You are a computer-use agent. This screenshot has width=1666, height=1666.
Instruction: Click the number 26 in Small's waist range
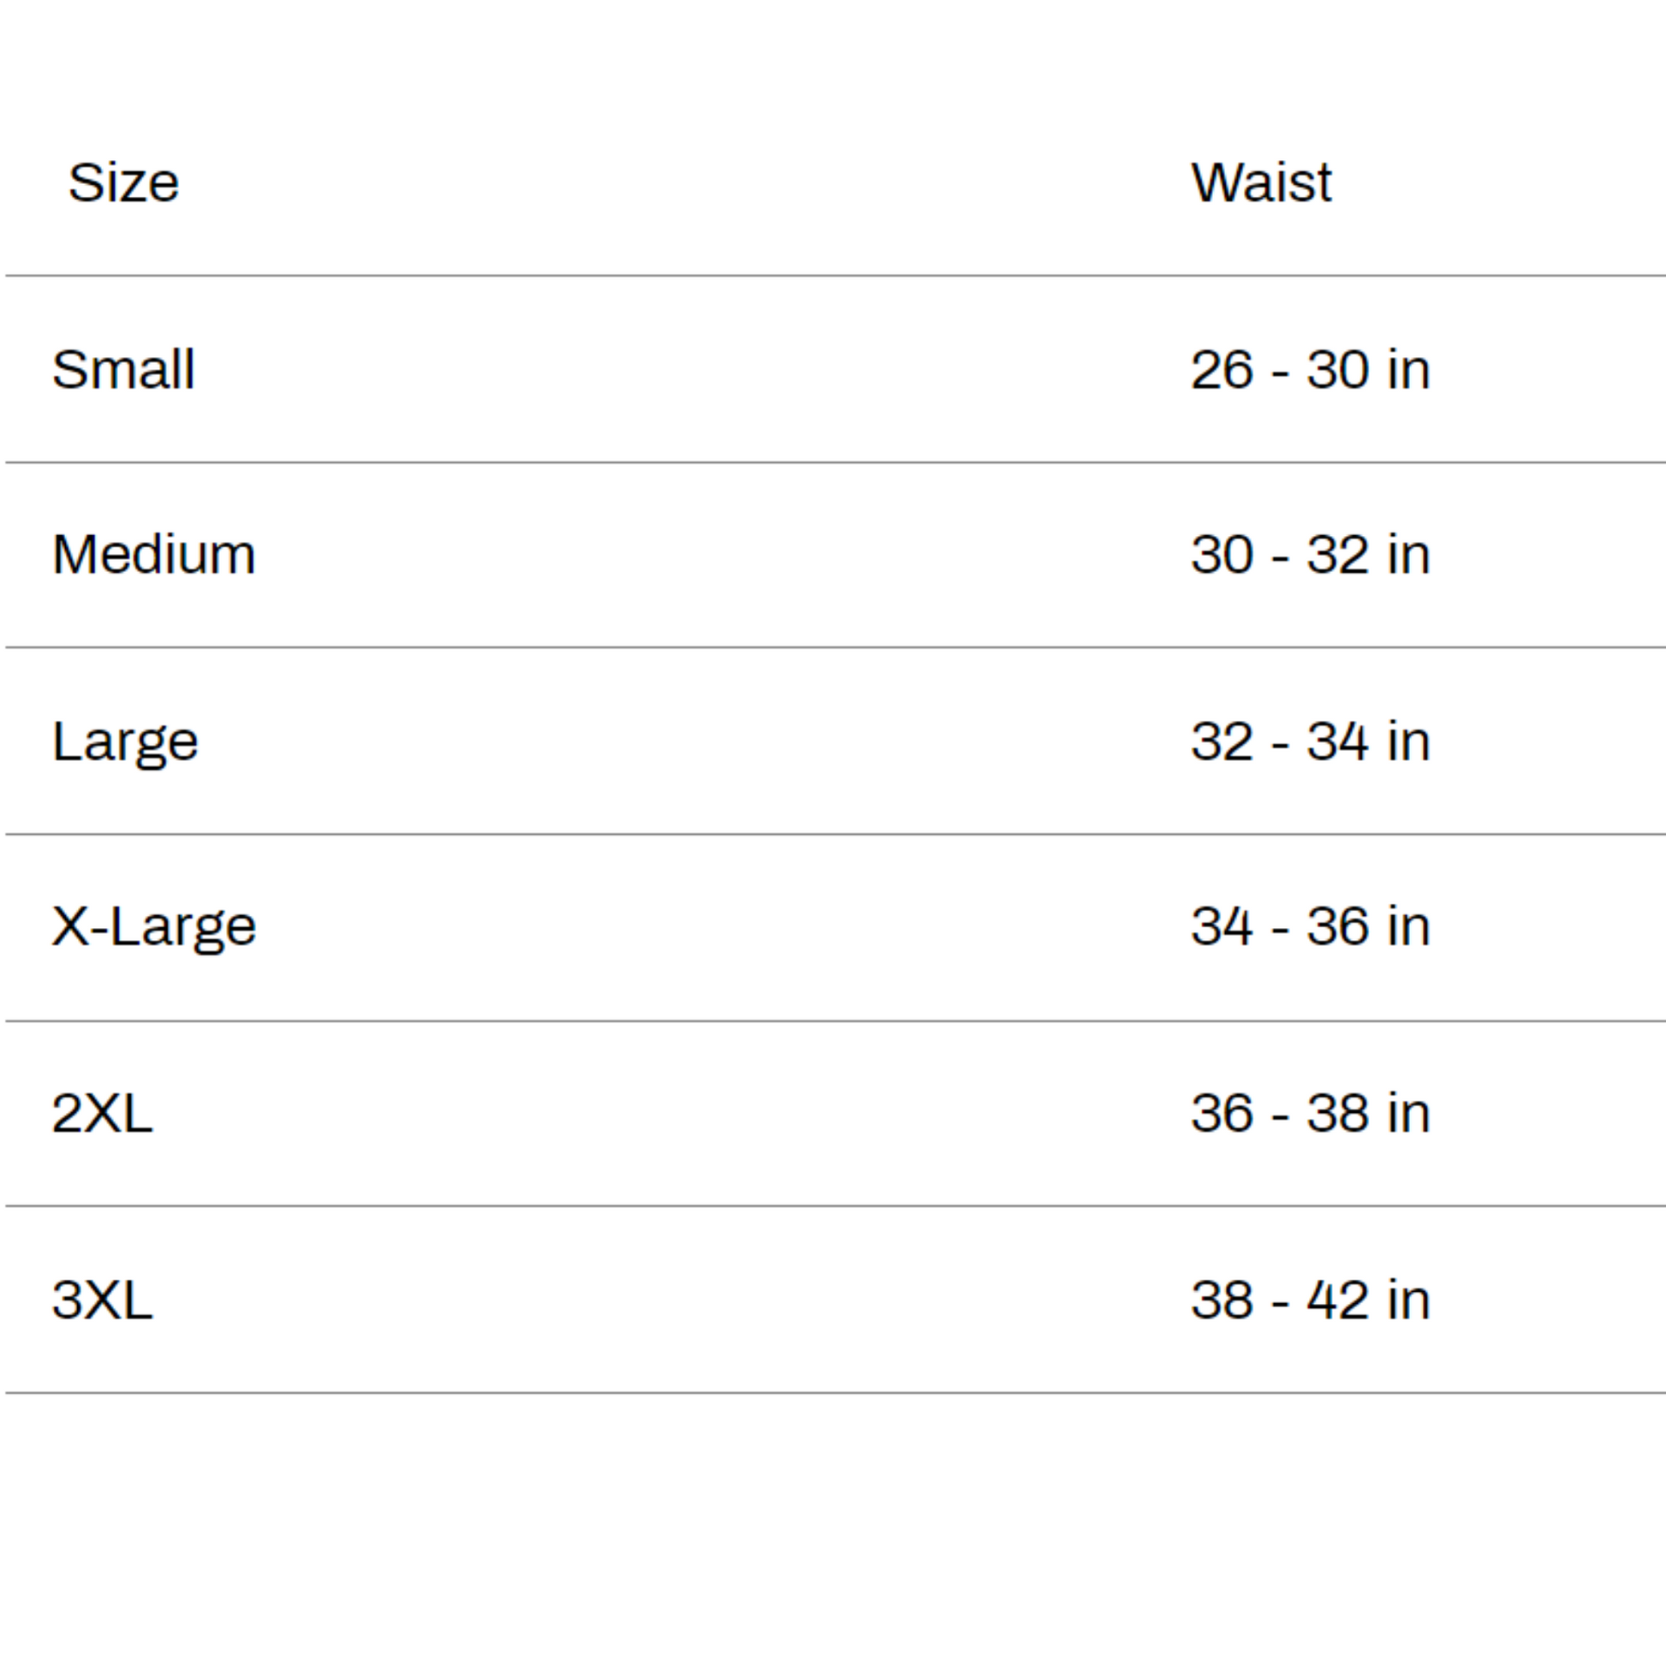[x=1221, y=370]
